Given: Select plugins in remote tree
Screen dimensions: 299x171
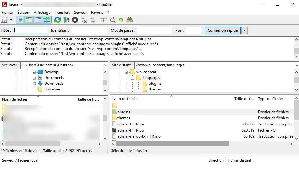Looking at the screenshot, I should [x=155, y=83].
